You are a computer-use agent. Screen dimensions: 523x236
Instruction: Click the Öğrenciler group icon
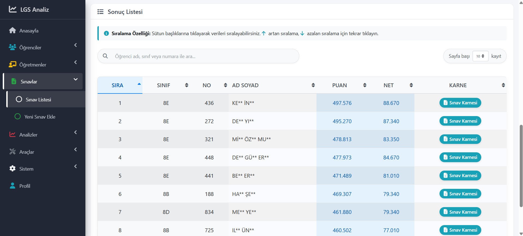[x=13, y=47]
